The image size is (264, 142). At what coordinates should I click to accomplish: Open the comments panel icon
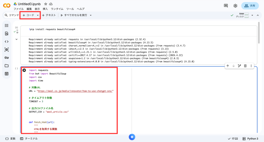[x=226, y=6]
